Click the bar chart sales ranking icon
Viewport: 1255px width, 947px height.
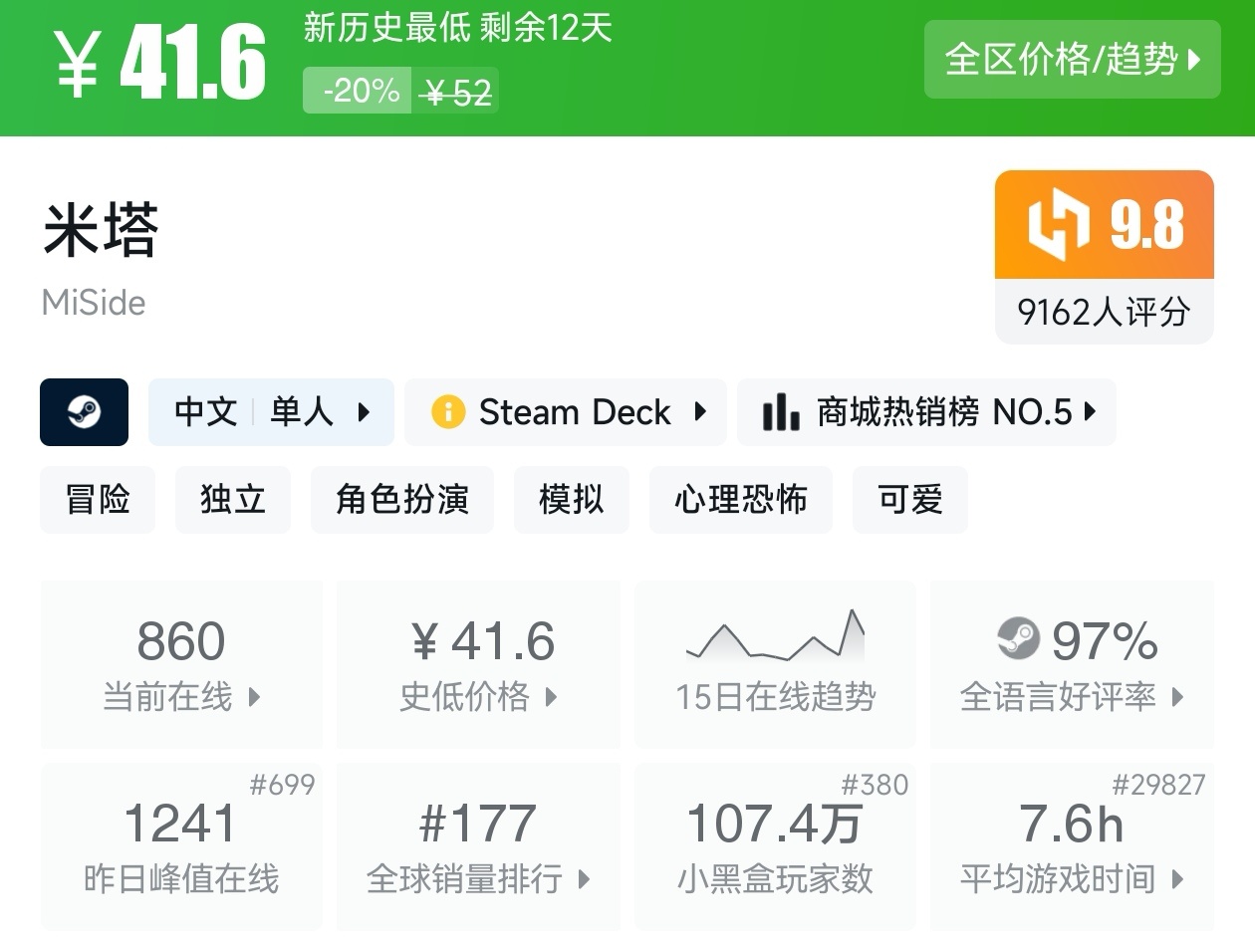click(781, 412)
